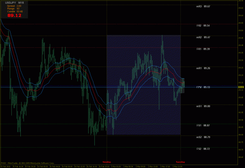Select the FS2 88.72 level label
Viewport: 245px width, 168px height.
click(x=203, y=149)
